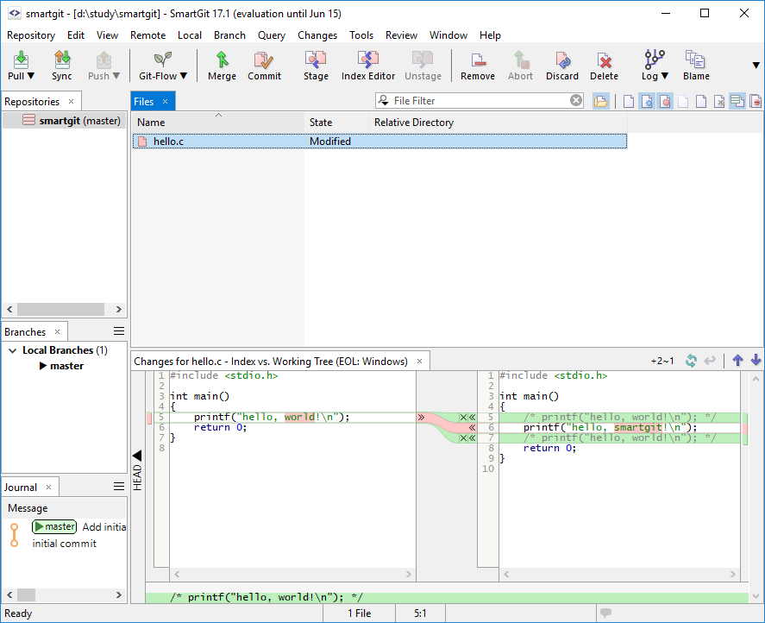765x623 pixels.
Task: Click the Repositories panel horizontal scrollbar
Action: coord(64,309)
